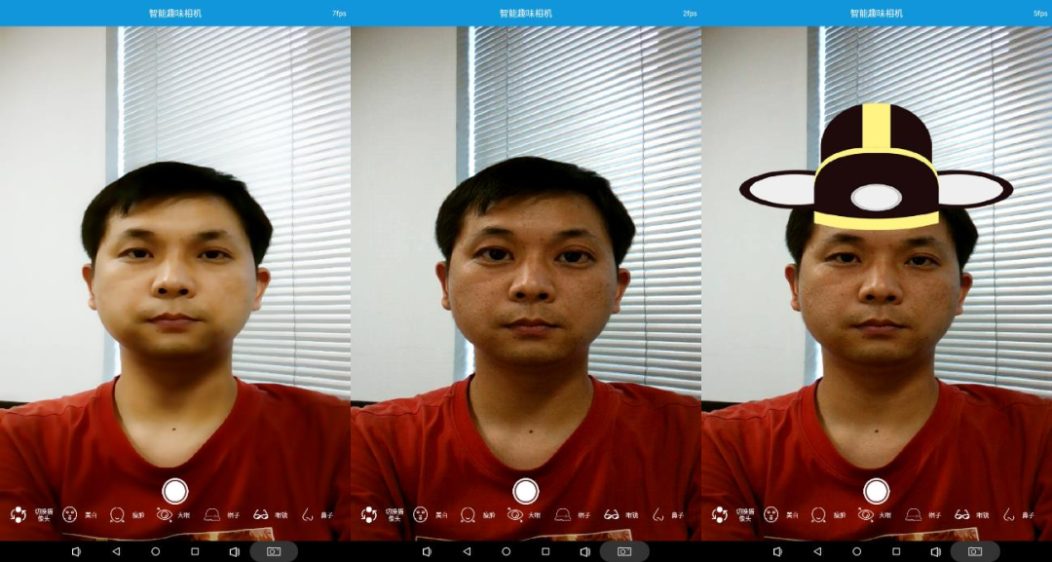Choose the 眼镜 glasses icon in 2fps screen
This screenshot has height=562, width=1052.
pos(611,514)
